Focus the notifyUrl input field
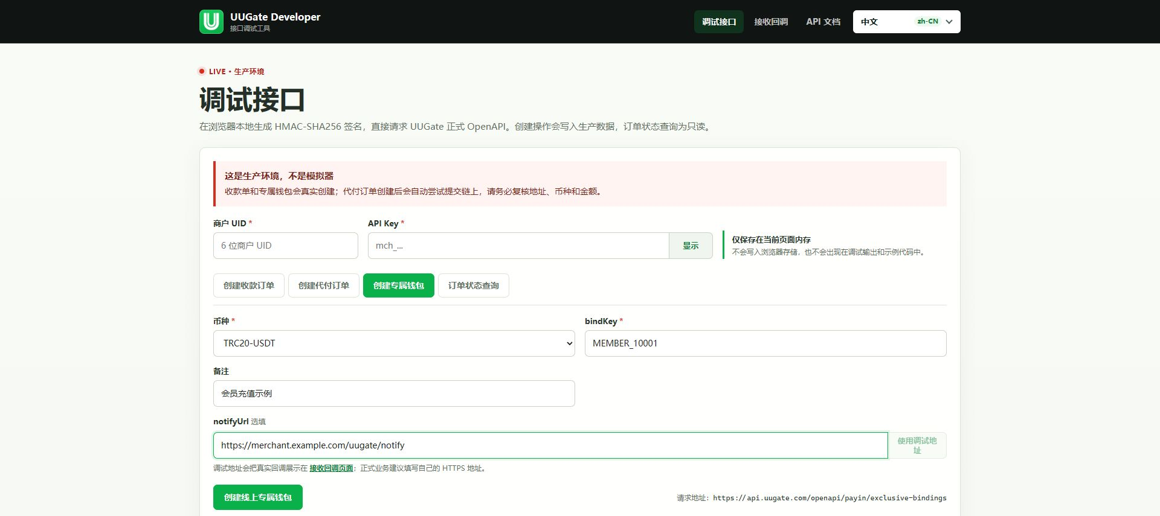This screenshot has width=1160, height=516. click(x=550, y=445)
